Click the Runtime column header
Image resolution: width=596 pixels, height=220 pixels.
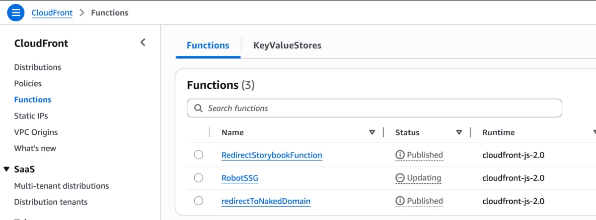pos(499,132)
